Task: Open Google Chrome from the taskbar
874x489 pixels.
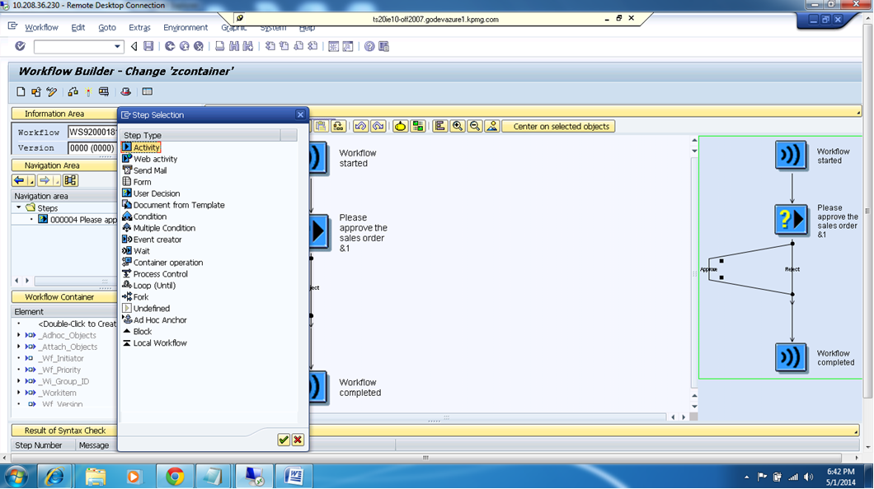Action: 174,476
